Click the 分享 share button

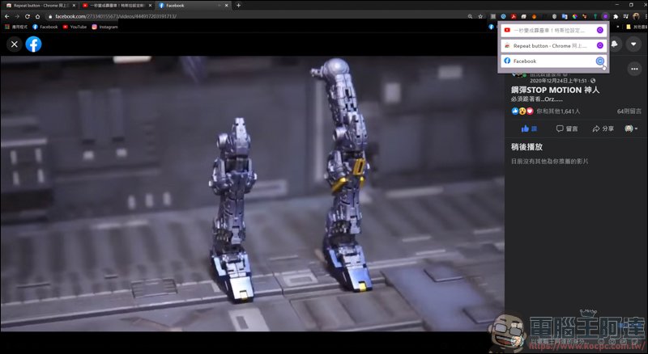point(603,129)
